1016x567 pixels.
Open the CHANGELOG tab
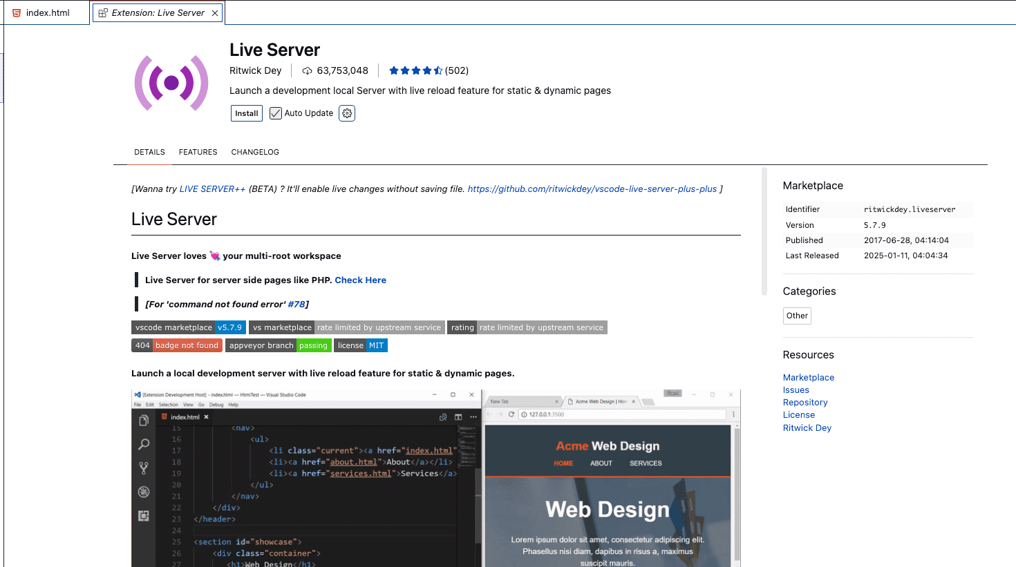click(255, 152)
